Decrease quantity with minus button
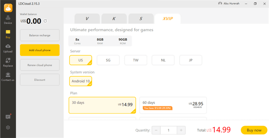The width and height of the screenshot is (269, 138). tap(156, 130)
